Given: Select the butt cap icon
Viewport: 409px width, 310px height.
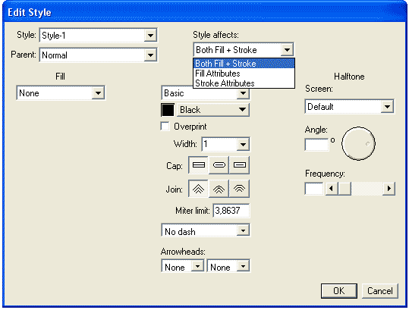Looking at the screenshot, I should pos(199,165).
